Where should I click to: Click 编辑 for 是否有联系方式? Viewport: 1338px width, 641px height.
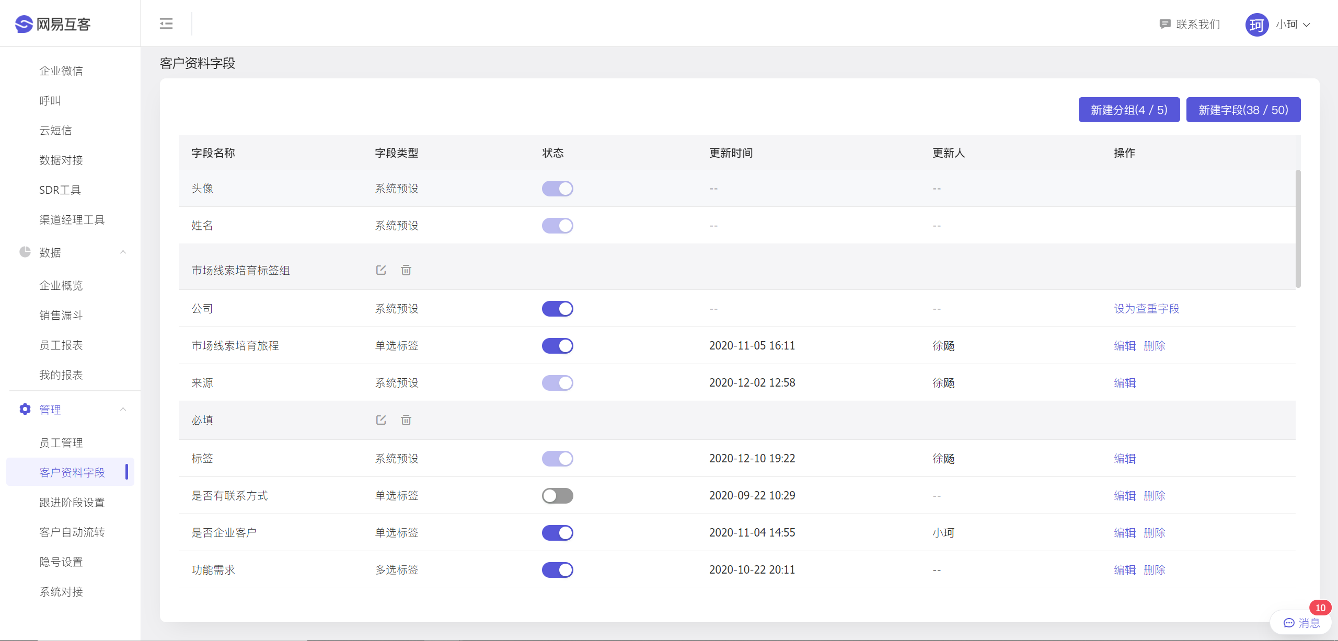pos(1125,496)
